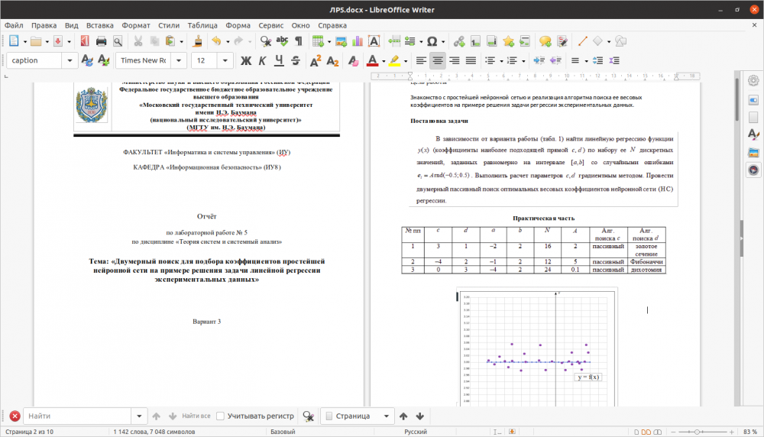This screenshot has width=764, height=437.
Task: Open sidebar Properties gear icon
Action: click(753, 80)
